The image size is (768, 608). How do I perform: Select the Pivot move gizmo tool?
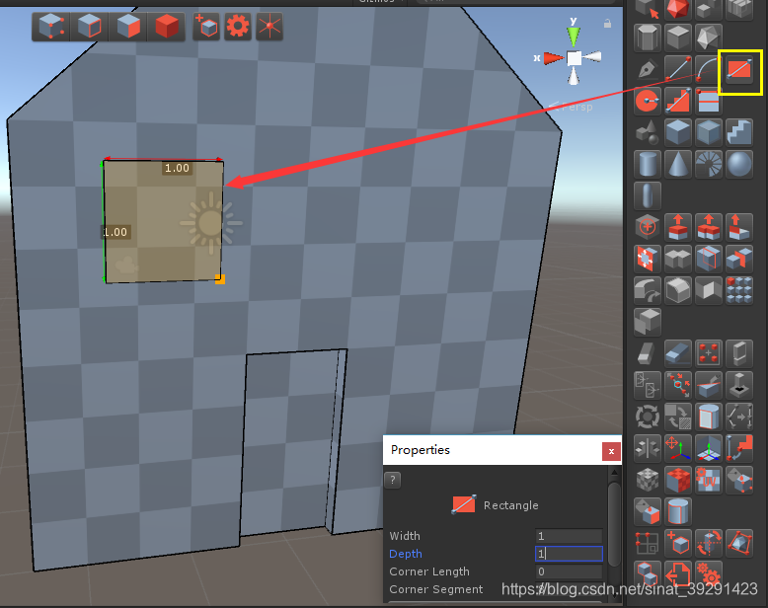click(678, 448)
